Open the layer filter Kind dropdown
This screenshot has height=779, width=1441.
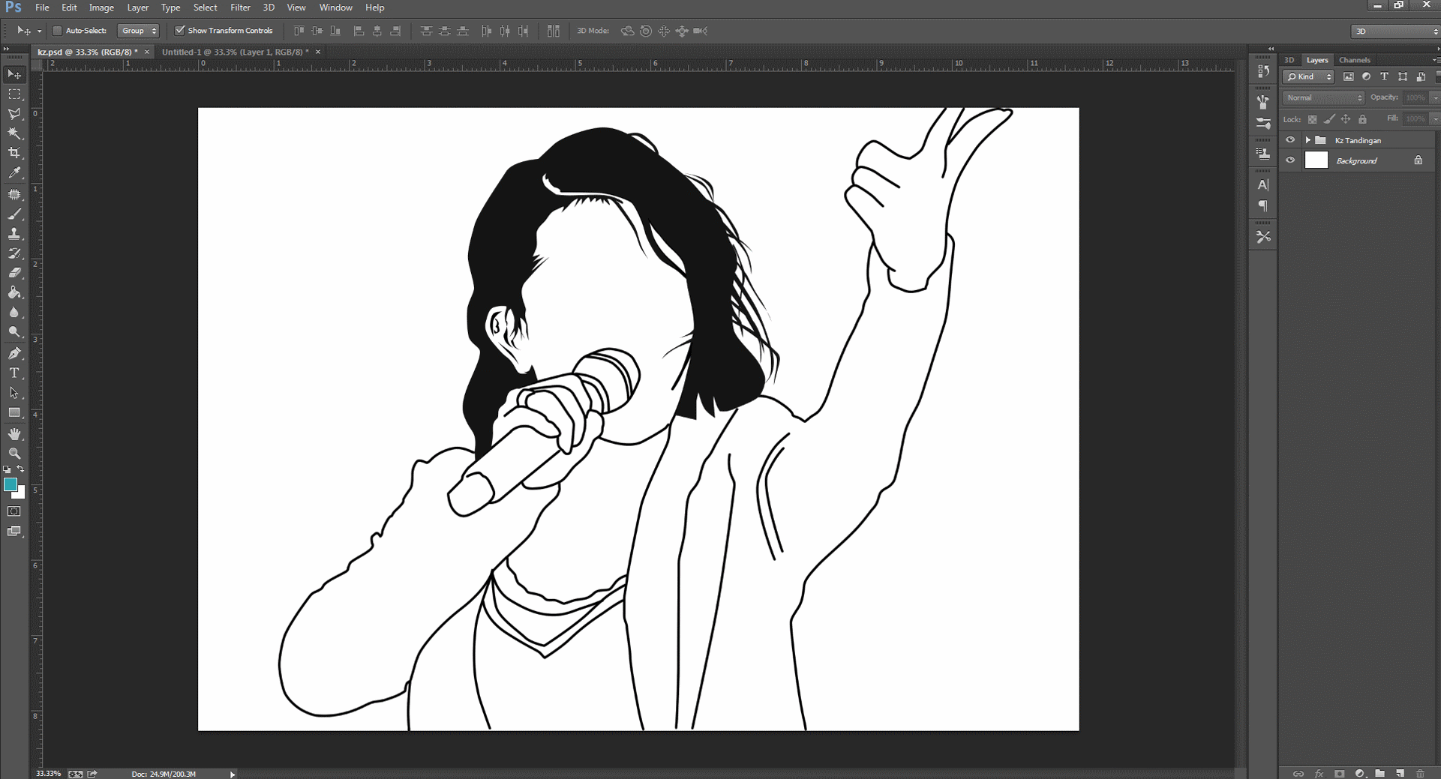coord(1308,76)
